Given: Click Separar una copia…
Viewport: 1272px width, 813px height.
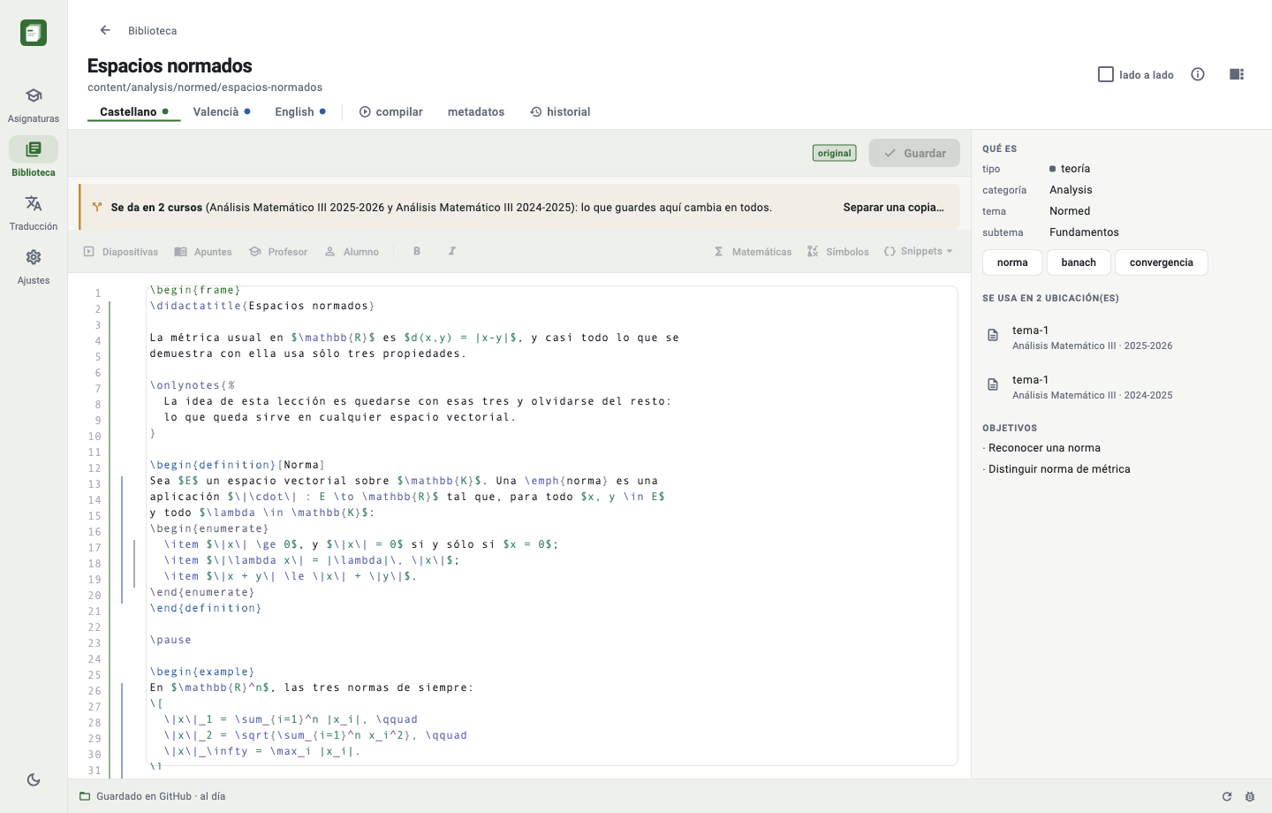Looking at the screenshot, I should 893,207.
